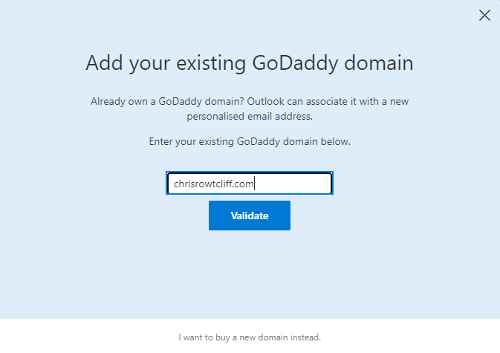Set caret after .com in the domain field

coord(254,184)
